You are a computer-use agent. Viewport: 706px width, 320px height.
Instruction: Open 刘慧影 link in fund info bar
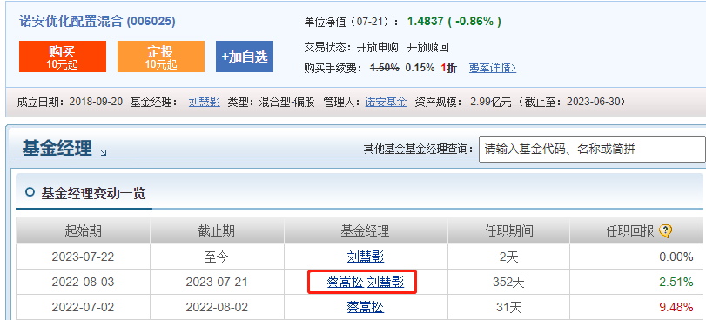click(205, 102)
